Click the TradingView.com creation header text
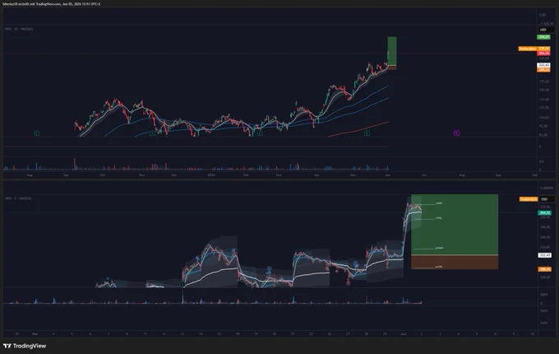559x354 pixels. (x=51, y=4)
